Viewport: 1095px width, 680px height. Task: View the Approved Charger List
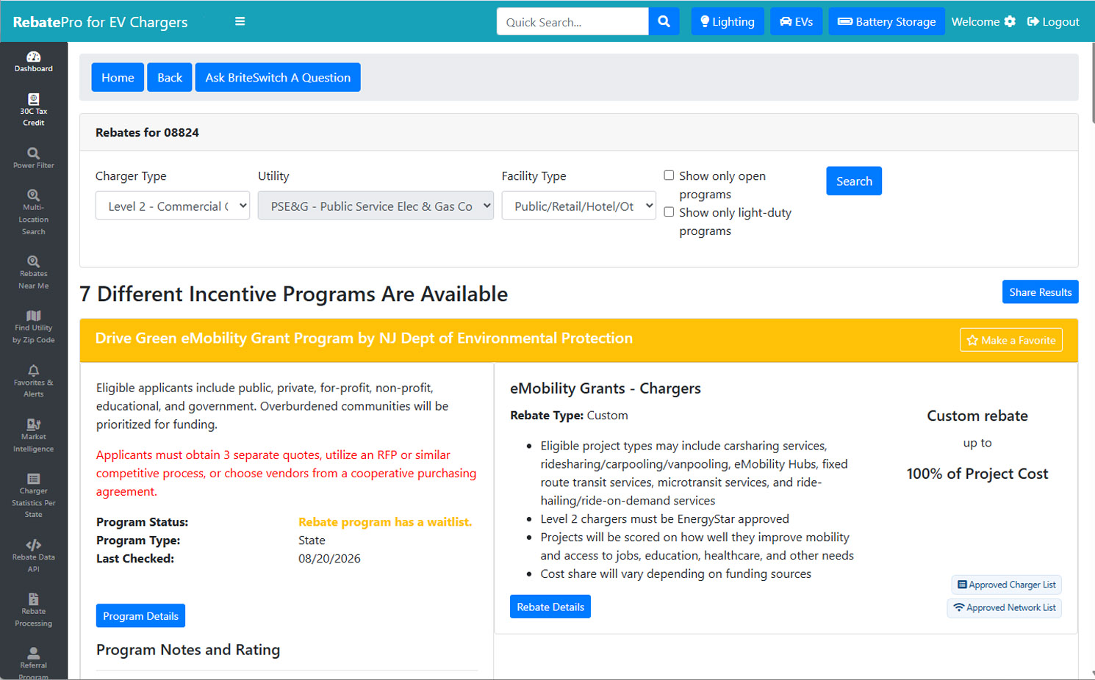1007,585
